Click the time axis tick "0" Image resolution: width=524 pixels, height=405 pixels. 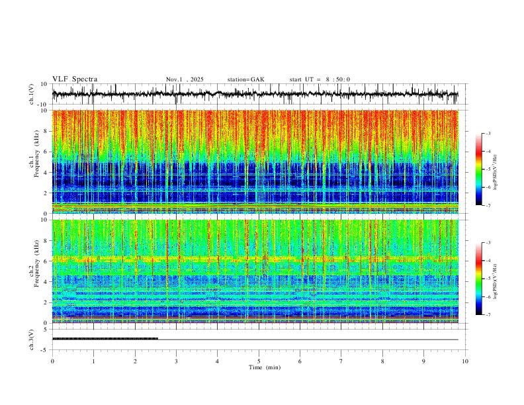pos(52,361)
